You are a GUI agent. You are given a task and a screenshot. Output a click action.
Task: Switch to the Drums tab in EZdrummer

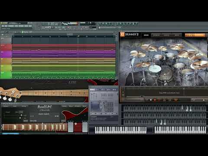click(x=146, y=35)
